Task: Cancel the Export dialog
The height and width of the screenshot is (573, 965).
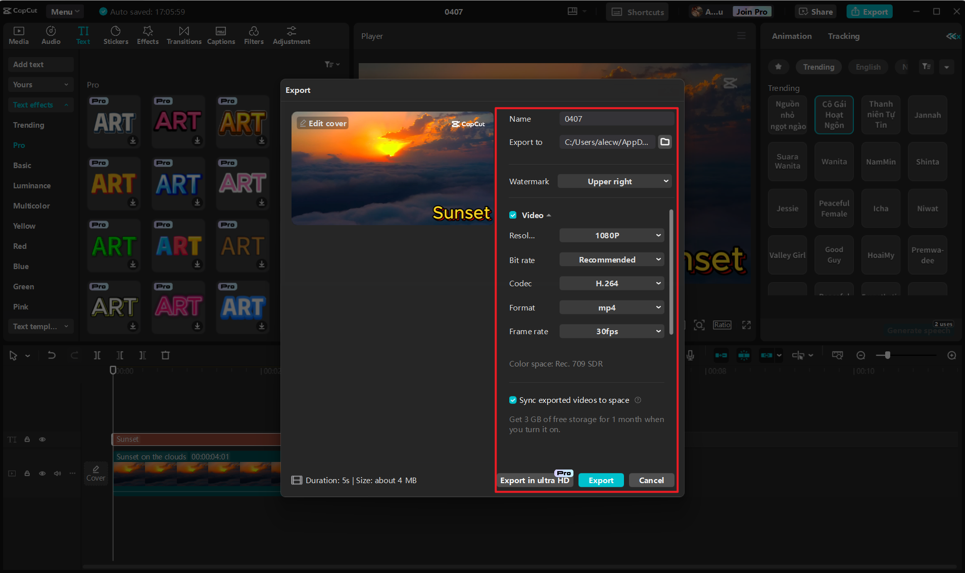Action: pyautogui.click(x=651, y=480)
